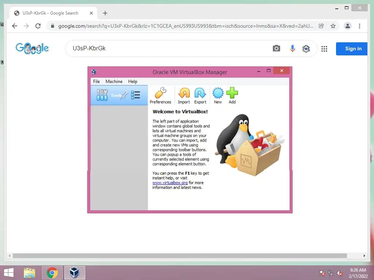Open the taskbar clock and date

[x=358, y=273]
